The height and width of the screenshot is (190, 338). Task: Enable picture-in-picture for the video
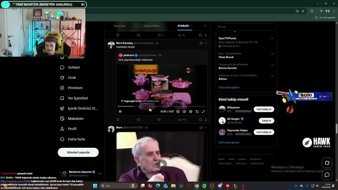tap(197, 112)
